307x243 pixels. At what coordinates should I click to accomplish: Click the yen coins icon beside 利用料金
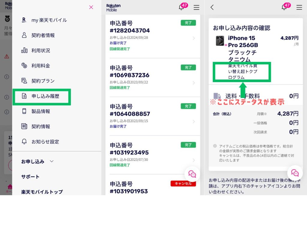coord(24,65)
